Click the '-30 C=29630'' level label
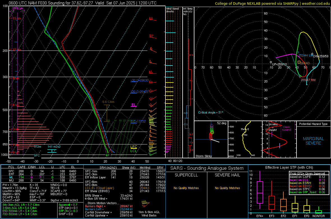The image size is (331, 219). coord(140,80)
